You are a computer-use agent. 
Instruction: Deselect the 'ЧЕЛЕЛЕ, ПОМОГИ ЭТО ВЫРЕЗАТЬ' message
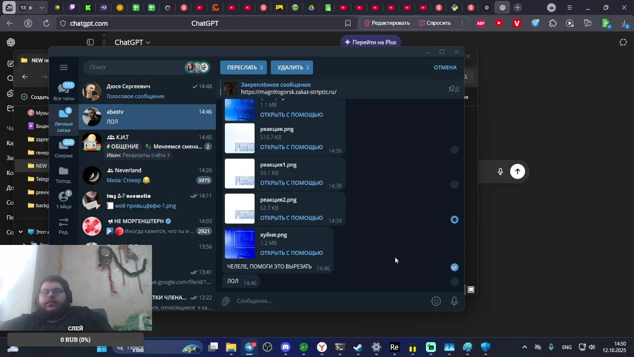tap(454, 267)
